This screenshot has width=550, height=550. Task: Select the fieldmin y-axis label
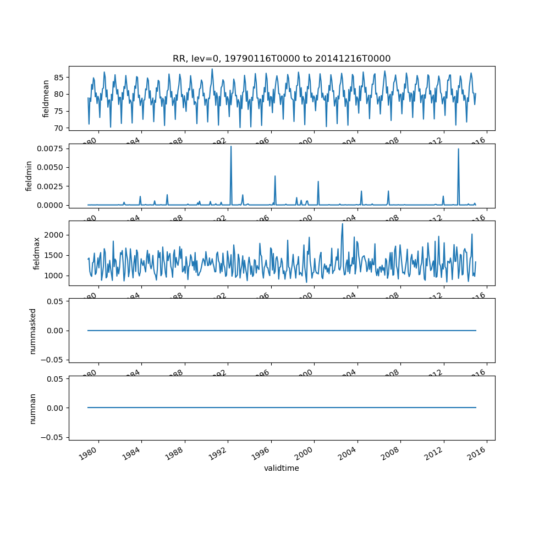(29, 176)
